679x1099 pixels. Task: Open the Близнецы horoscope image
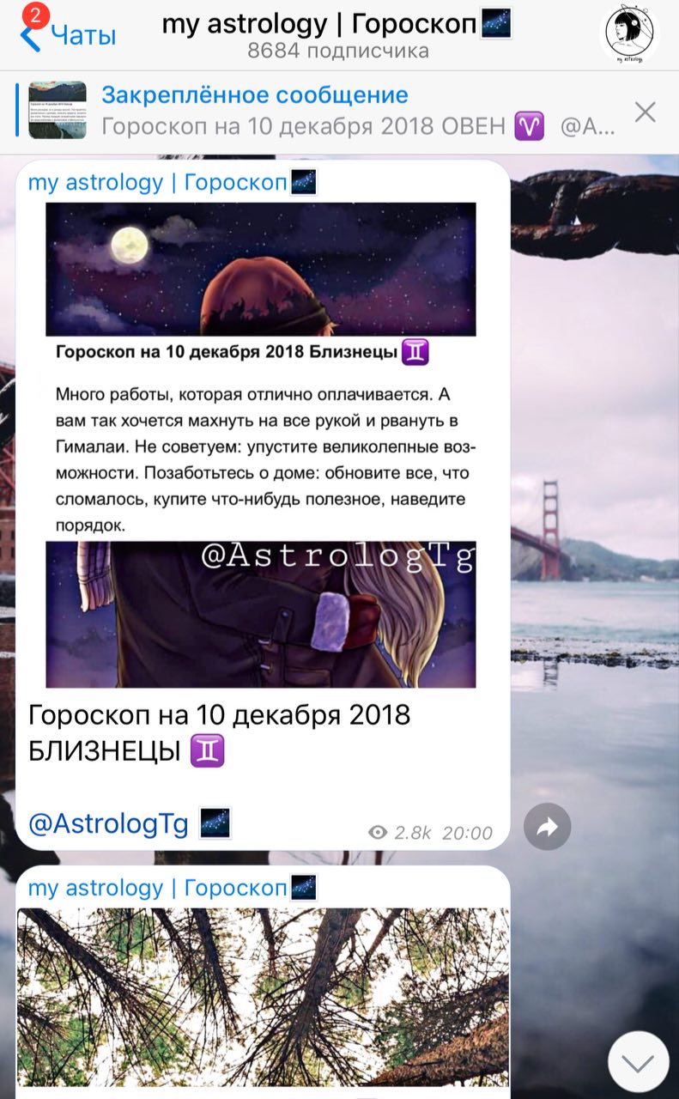pos(261,445)
